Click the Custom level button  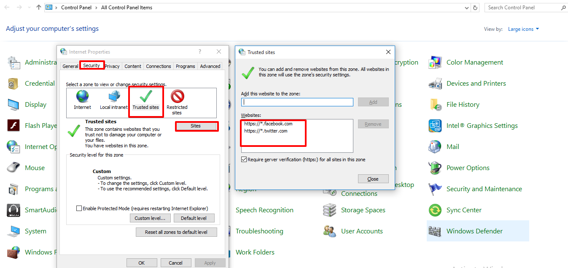point(150,218)
